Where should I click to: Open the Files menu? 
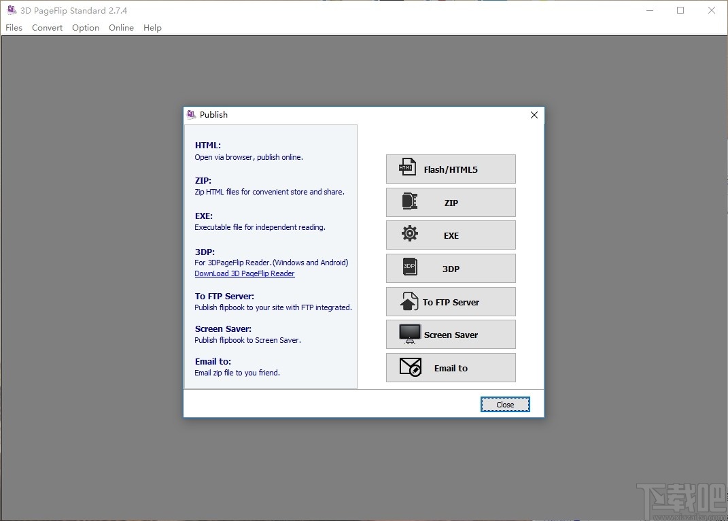coord(14,27)
